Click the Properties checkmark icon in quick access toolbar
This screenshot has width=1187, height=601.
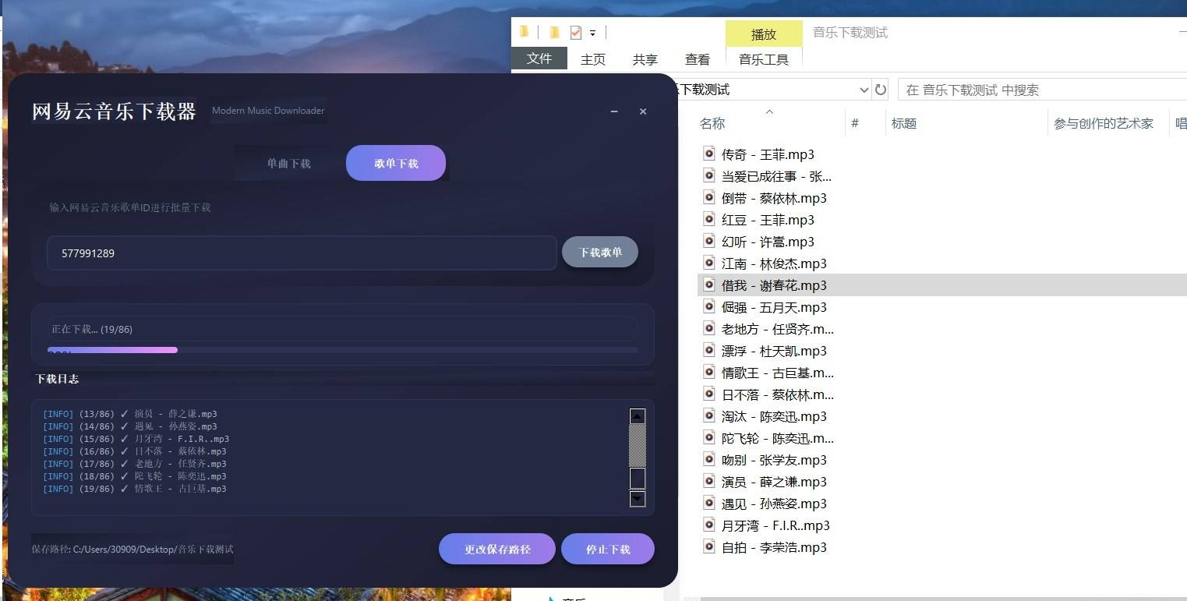pos(576,33)
